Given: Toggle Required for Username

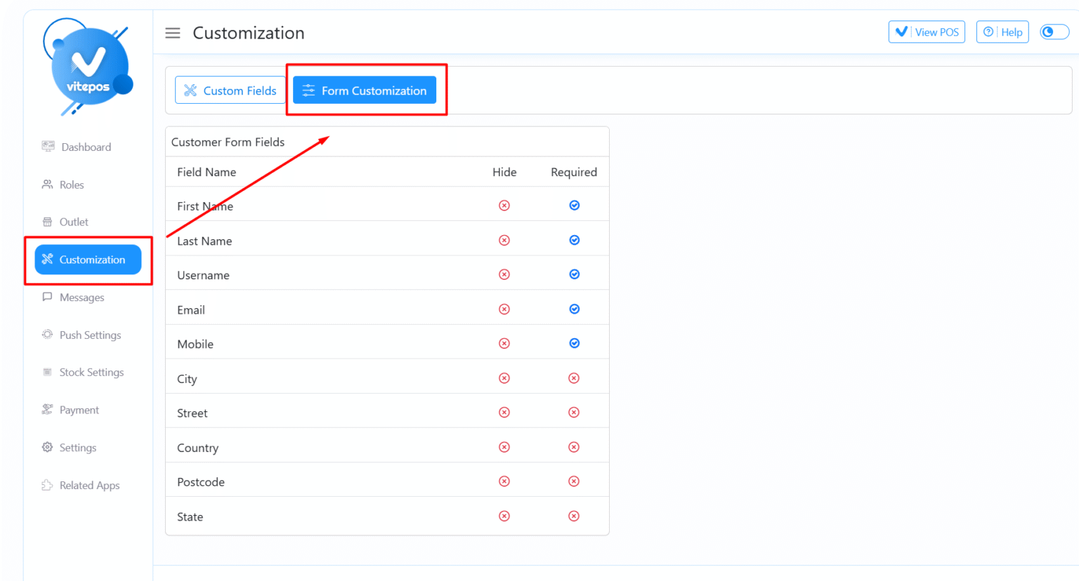Looking at the screenshot, I should click(575, 274).
